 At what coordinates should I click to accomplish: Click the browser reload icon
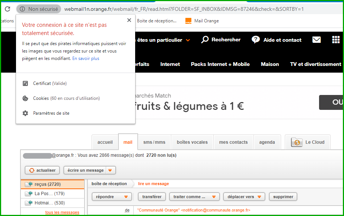pyautogui.click(x=7, y=9)
